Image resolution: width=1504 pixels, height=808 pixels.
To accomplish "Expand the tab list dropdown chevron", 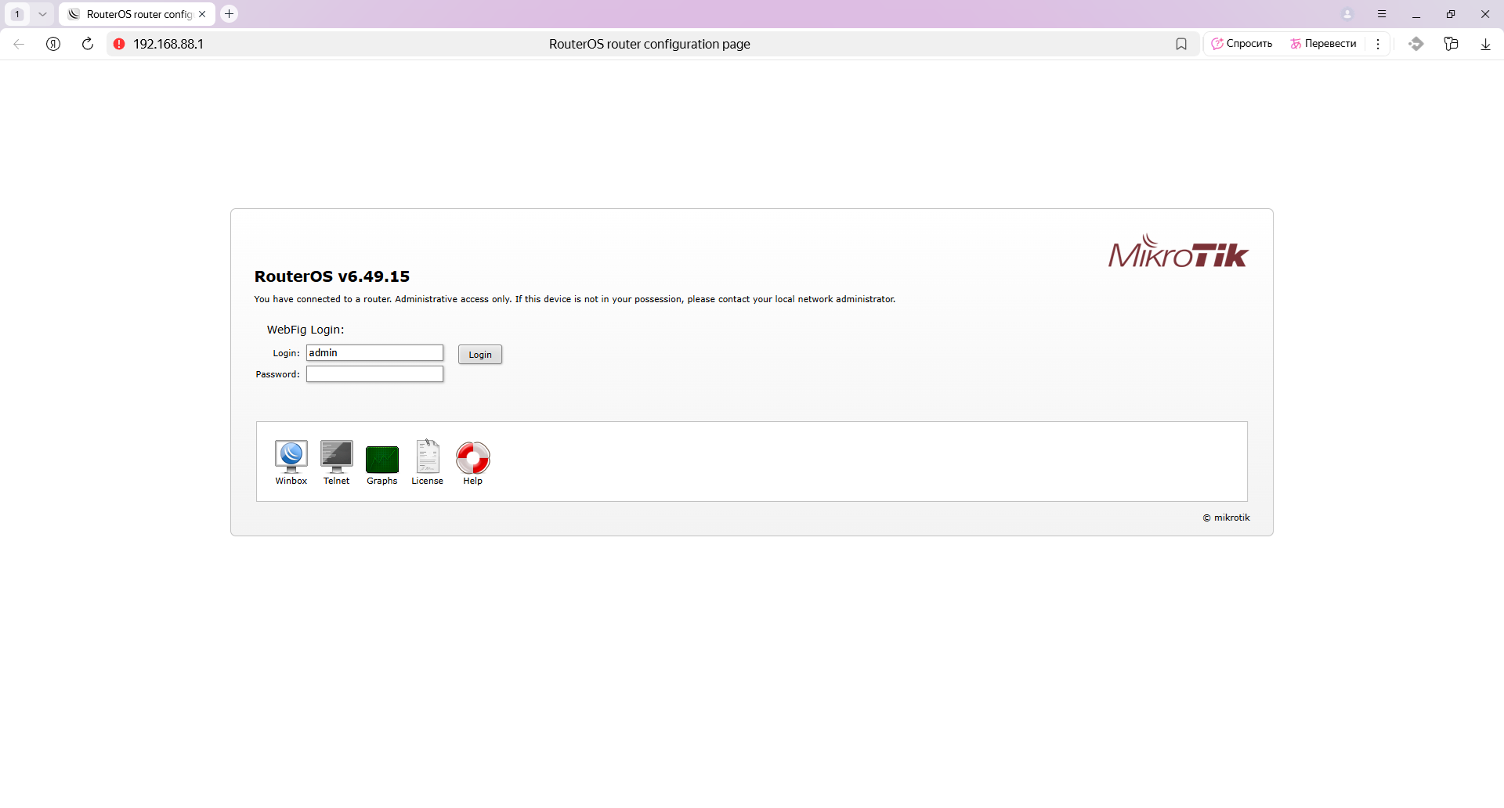I will (42, 14).
